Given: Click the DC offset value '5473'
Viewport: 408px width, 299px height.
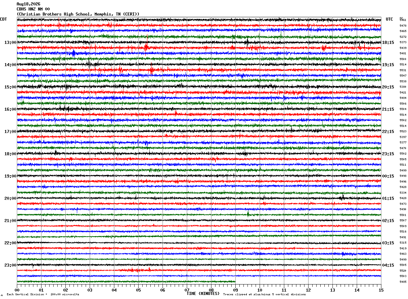Looking at the screenshot, I should [403, 204].
